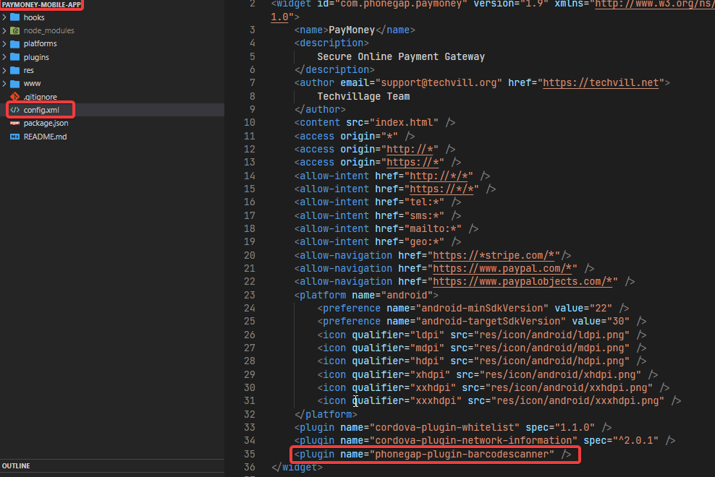Click the hooks folder icon
715x477 pixels.
tap(14, 17)
